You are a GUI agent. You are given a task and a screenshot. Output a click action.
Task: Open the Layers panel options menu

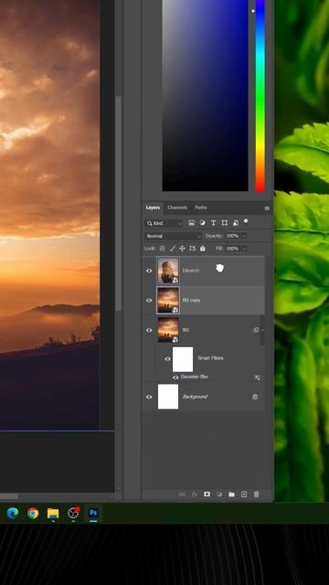(x=267, y=208)
